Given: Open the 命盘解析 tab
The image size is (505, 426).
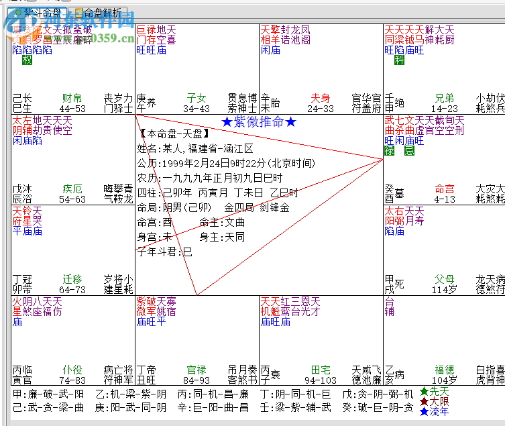Looking at the screenshot, I should pos(98,13).
